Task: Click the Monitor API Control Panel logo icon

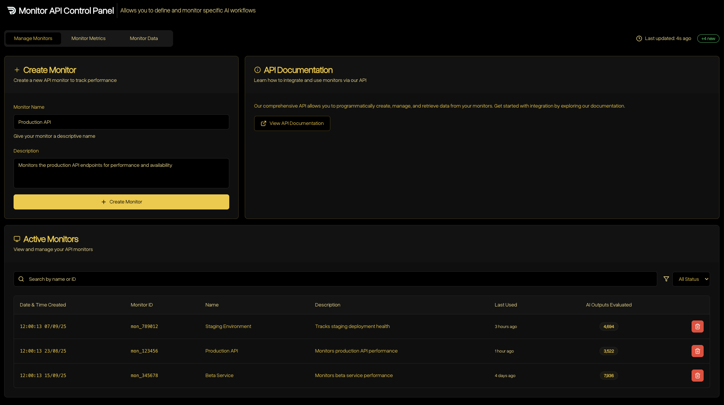Action: click(11, 11)
